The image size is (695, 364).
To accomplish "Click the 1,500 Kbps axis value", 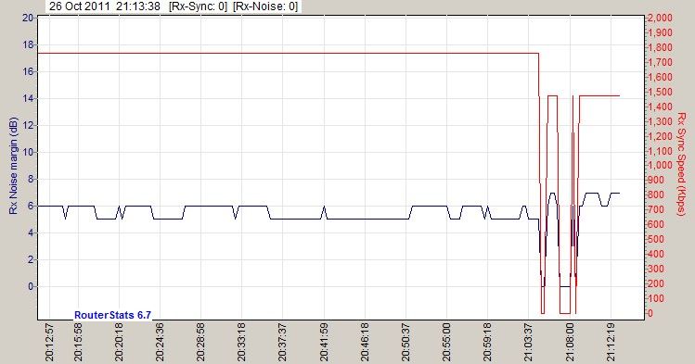I will tap(661, 92).
